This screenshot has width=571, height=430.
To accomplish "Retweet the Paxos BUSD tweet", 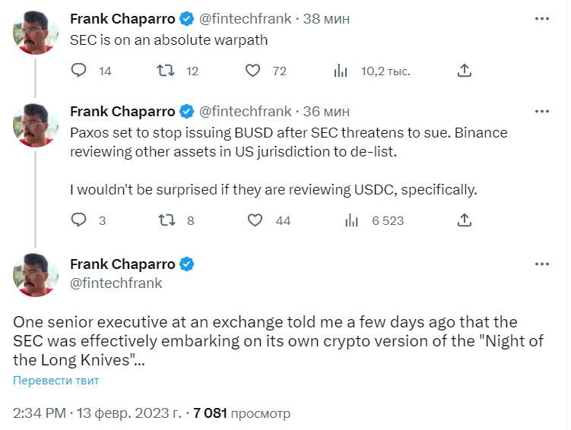I will click(x=165, y=220).
